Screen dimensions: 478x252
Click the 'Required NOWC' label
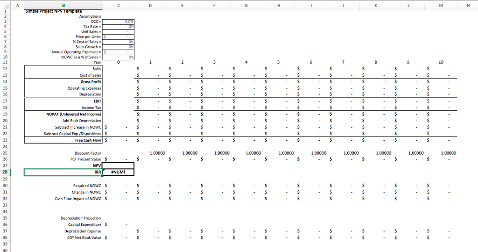click(87, 186)
